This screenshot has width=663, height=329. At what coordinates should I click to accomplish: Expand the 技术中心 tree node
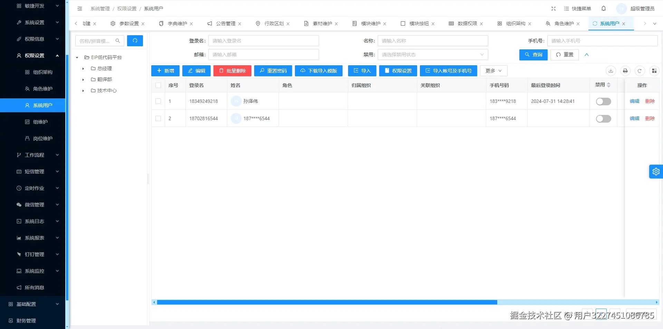pyautogui.click(x=83, y=91)
